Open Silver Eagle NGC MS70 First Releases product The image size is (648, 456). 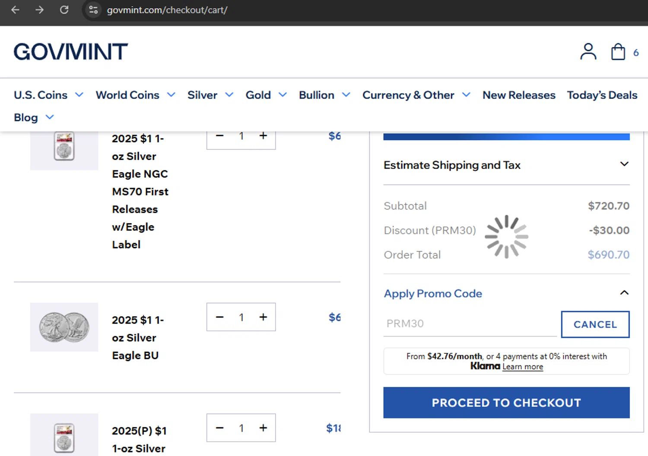click(140, 192)
